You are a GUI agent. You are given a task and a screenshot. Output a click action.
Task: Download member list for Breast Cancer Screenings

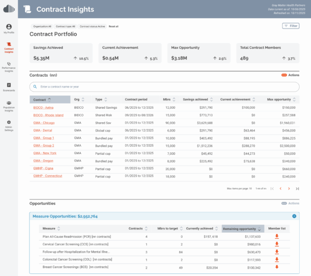277,267
